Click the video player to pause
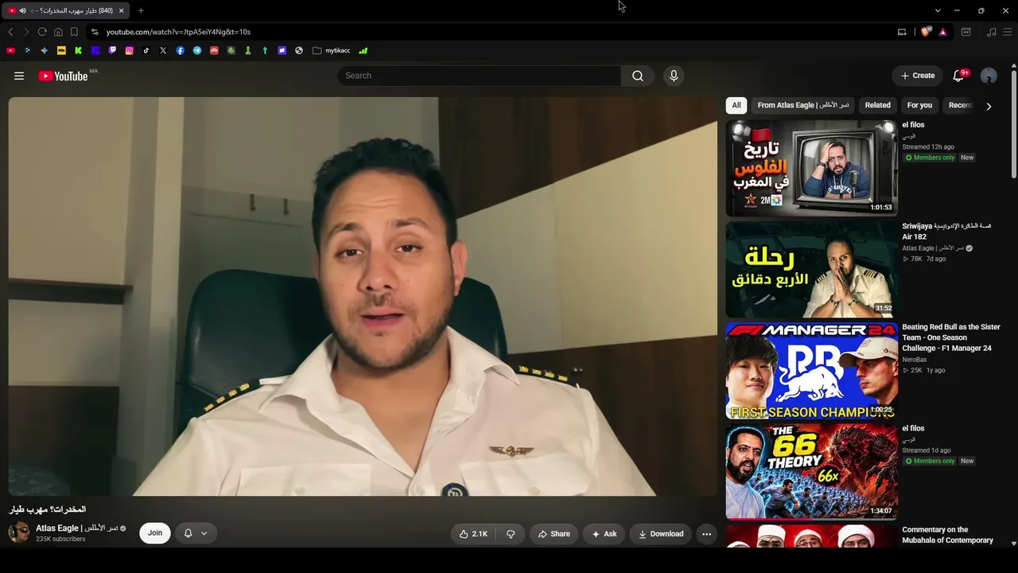The width and height of the screenshot is (1018, 573). (x=363, y=296)
